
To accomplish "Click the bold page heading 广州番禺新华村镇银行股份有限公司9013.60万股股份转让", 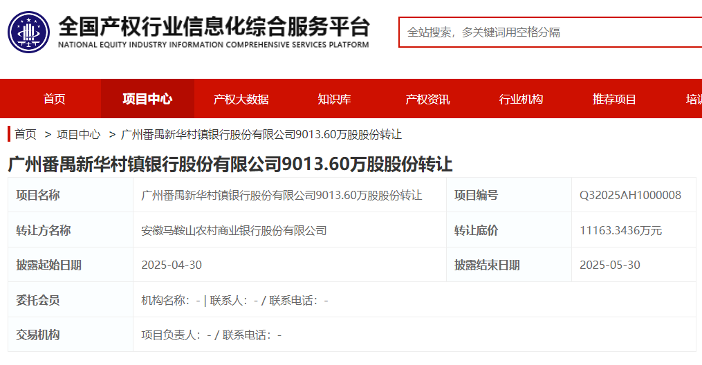I will [230, 164].
